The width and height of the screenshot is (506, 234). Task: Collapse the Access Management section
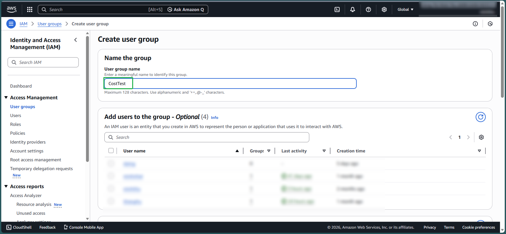tap(6, 97)
